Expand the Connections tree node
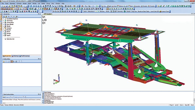 3,22
